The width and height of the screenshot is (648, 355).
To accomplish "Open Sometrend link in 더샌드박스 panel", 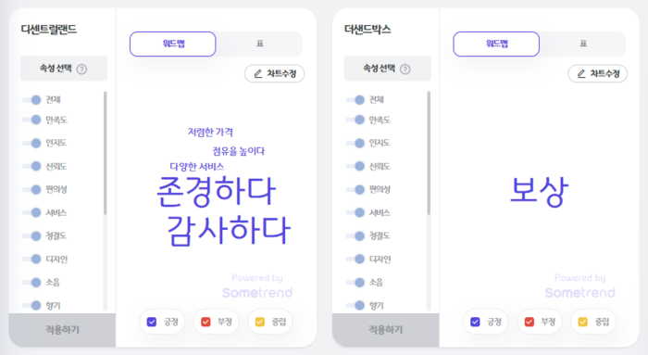I will tap(579, 293).
